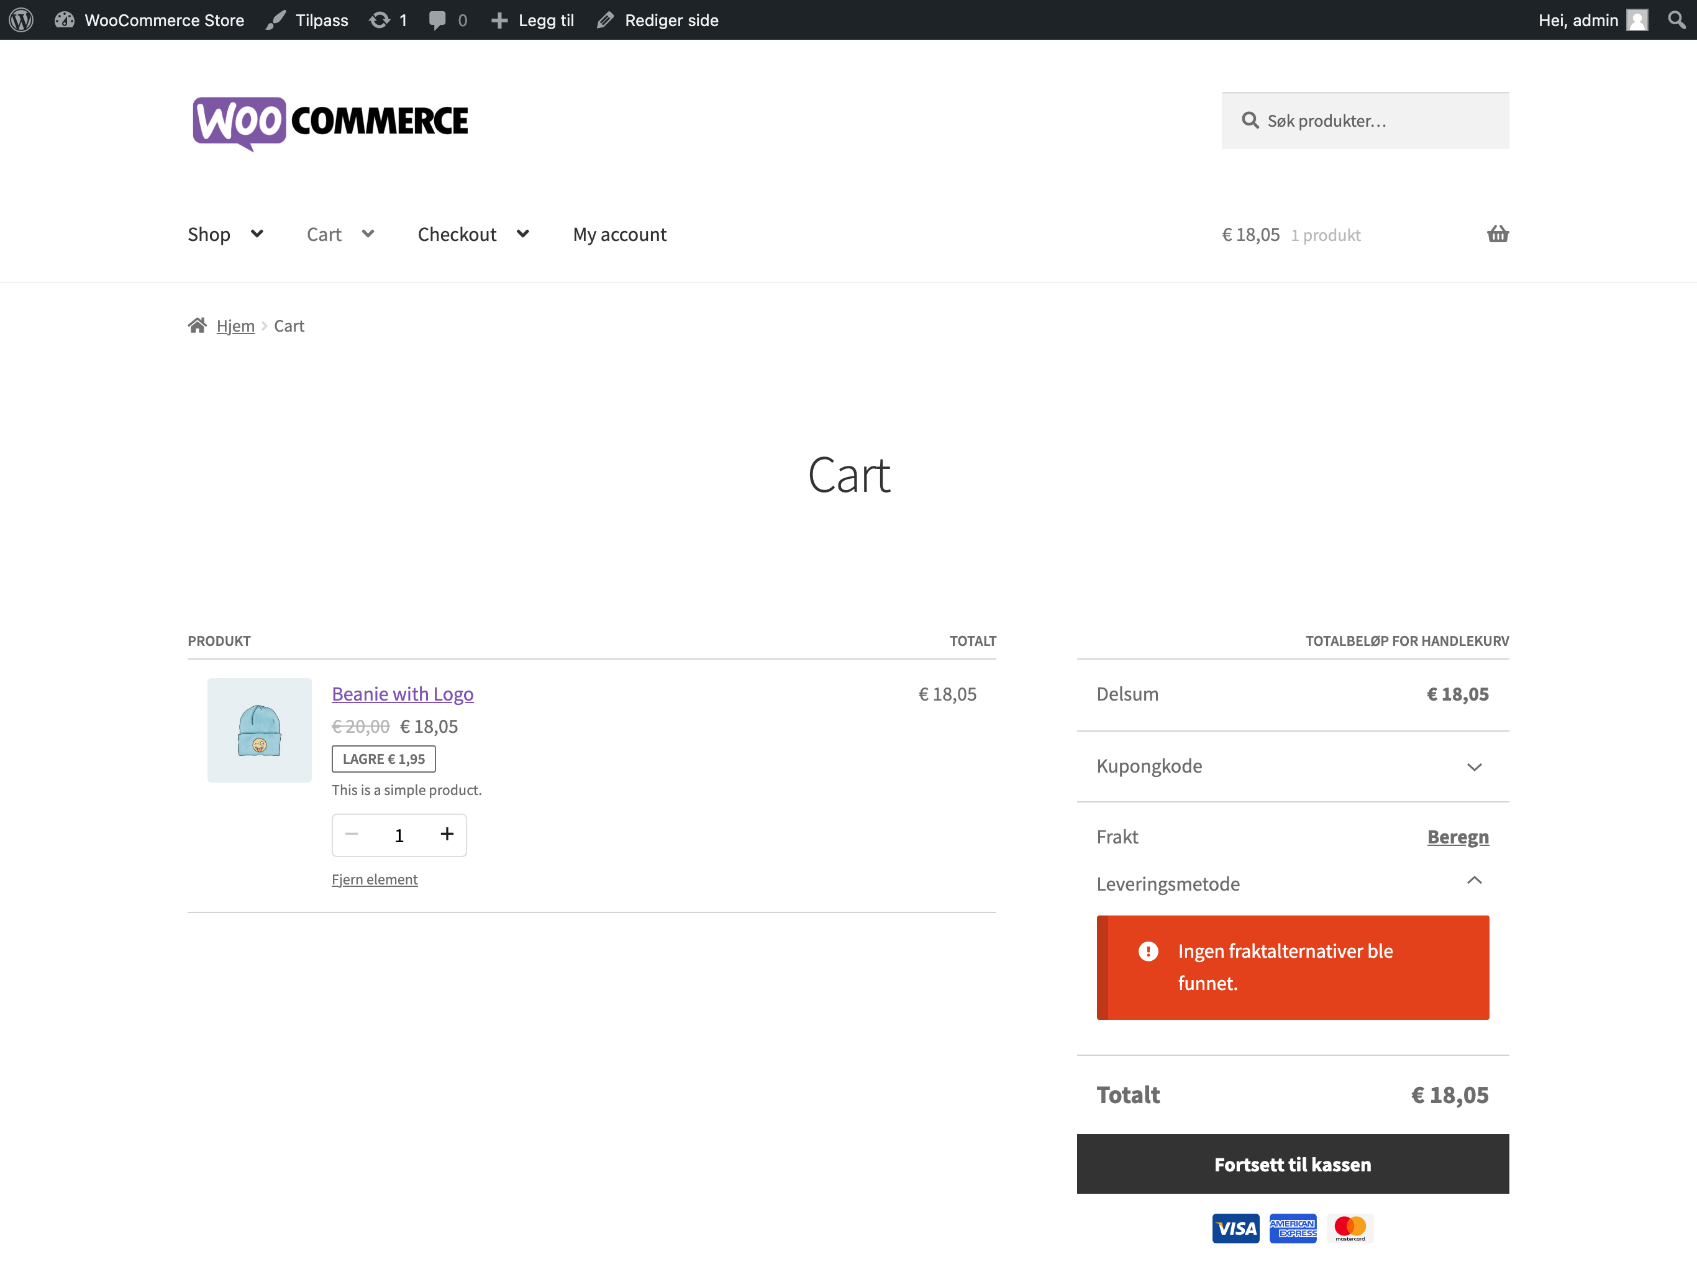Click the admin avatar image
The height and width of the screenshot is (1272, 1697).
[x=1636, y=20]
